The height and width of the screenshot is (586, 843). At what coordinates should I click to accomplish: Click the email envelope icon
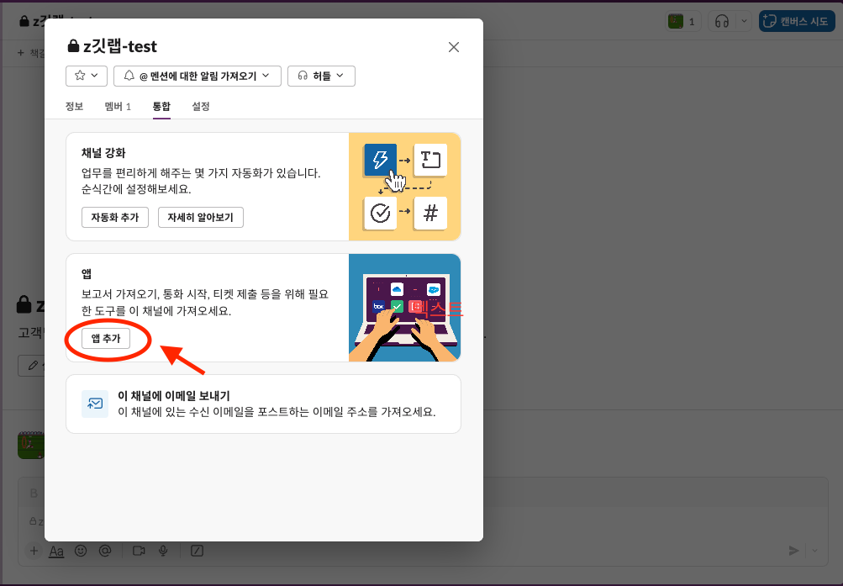95,404
